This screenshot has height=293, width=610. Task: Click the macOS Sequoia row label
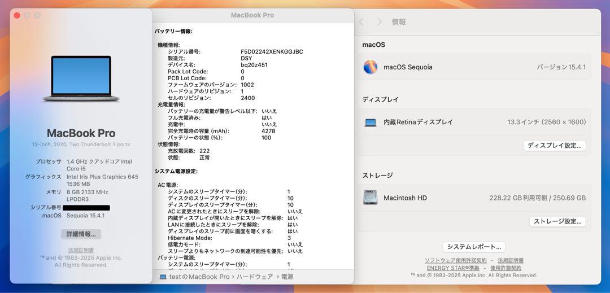tap(408, 67)
